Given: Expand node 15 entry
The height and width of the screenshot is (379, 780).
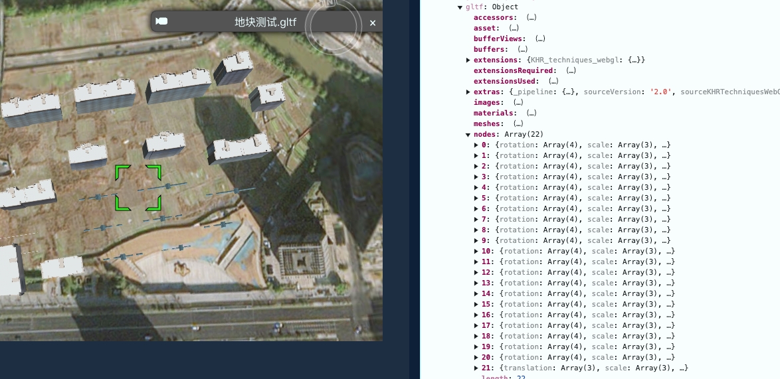Looking at the screenshot, I should [476, 305].
